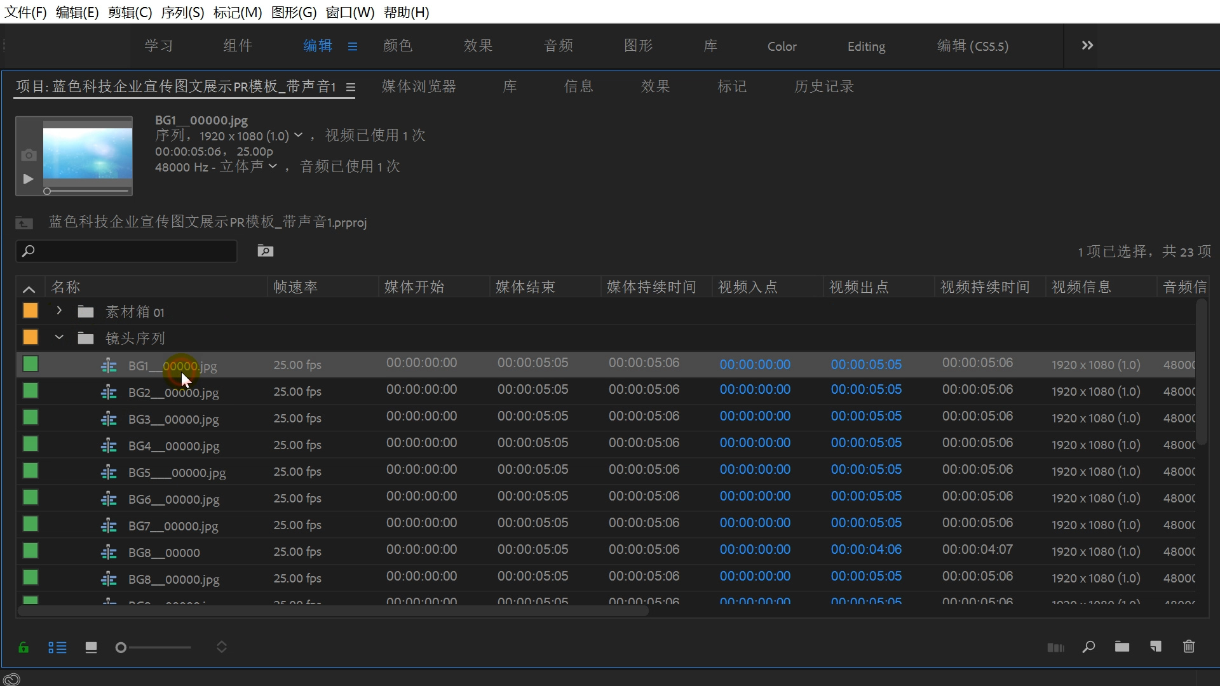
Task: Open Find magnifier in bottom toolbar
Action: [x=1088, y=647]
